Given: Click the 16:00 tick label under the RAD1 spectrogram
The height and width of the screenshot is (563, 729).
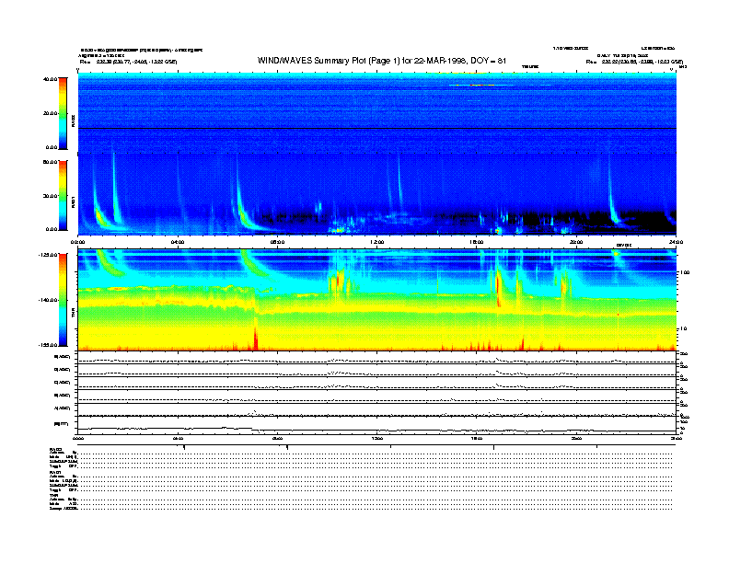Looking at the screenshot, I should point(477,242).
